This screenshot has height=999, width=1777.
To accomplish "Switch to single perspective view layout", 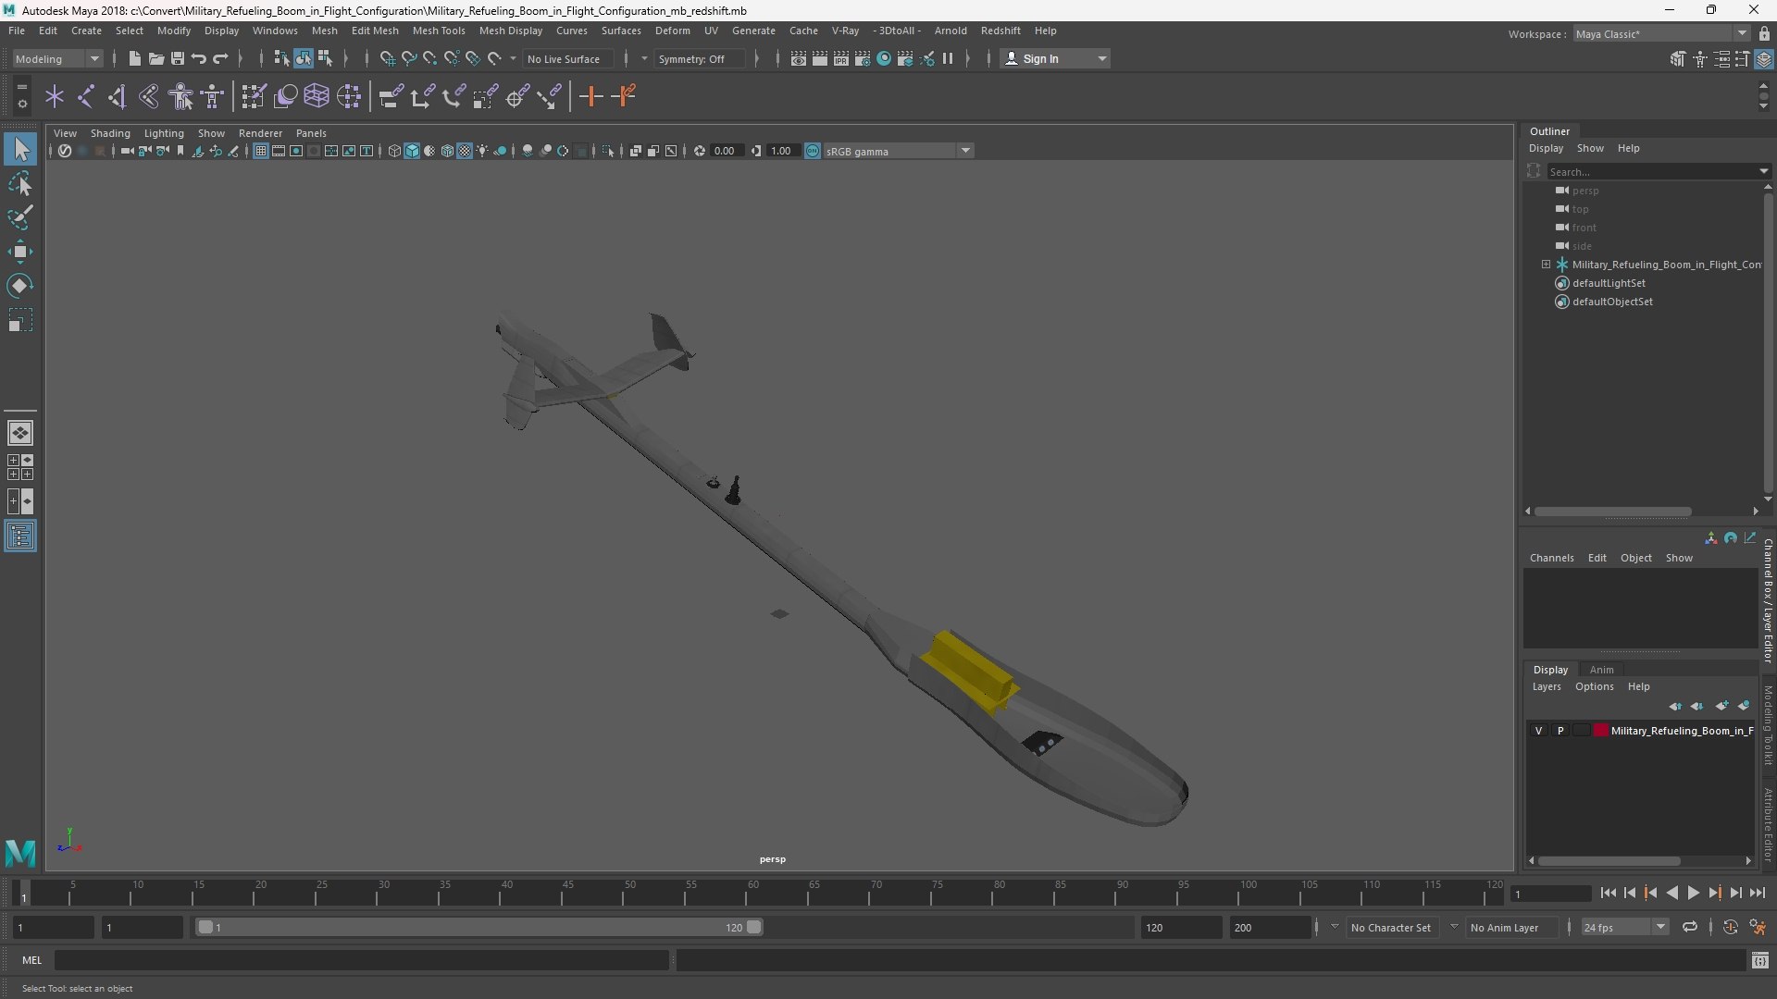I will (19, 432).
